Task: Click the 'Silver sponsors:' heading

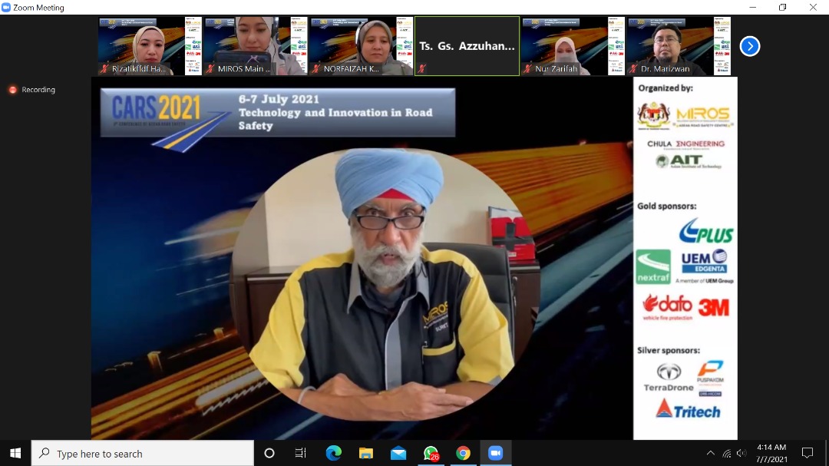Action: tap(669, 351)
